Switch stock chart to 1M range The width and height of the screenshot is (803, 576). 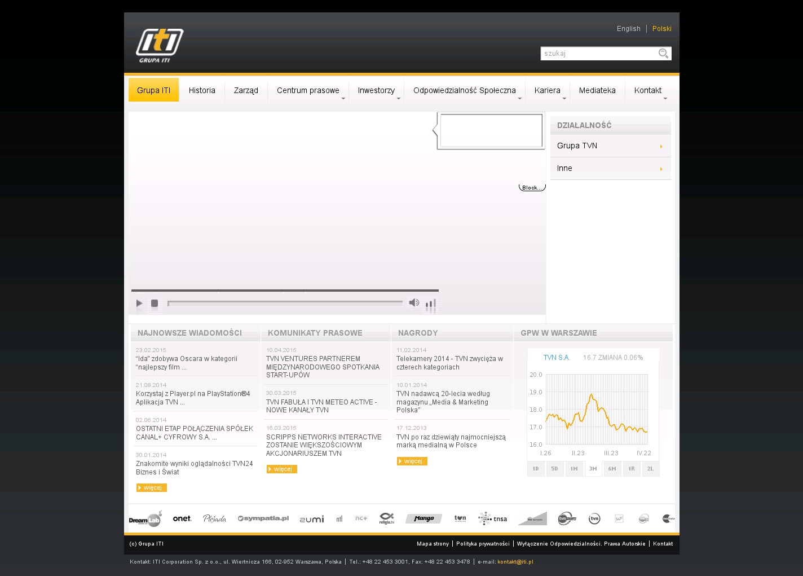pos(574,469)
